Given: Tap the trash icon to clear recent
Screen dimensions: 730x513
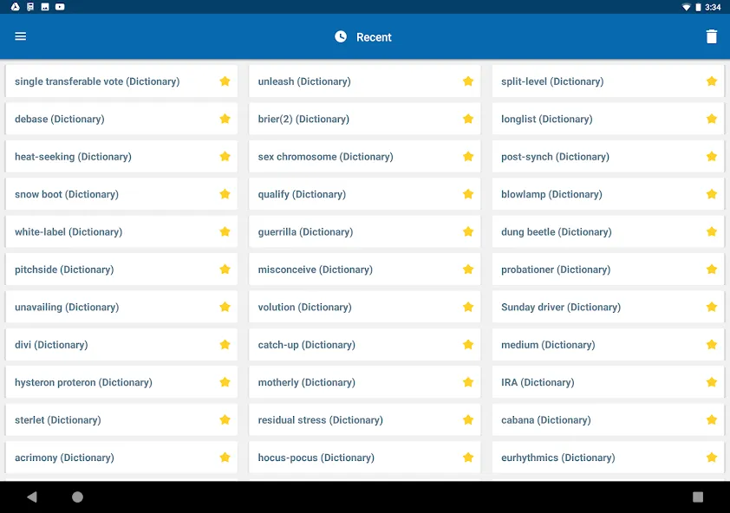Looking at the screenshot, I should pos(712,36).
